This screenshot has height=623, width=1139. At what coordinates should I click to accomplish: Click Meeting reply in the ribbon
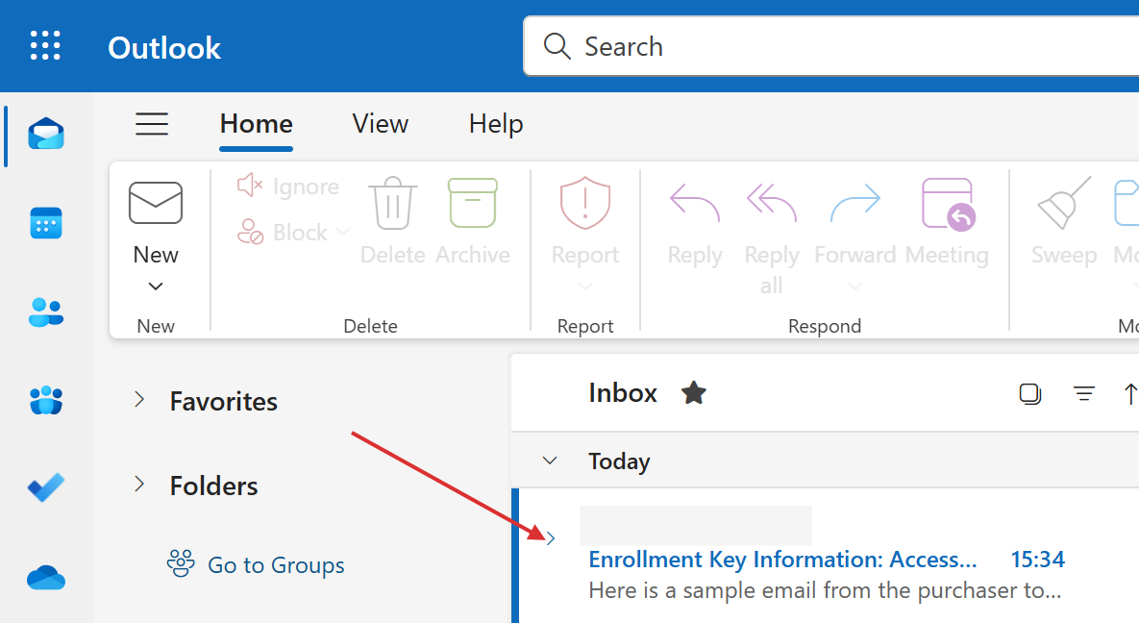[947, 222]
